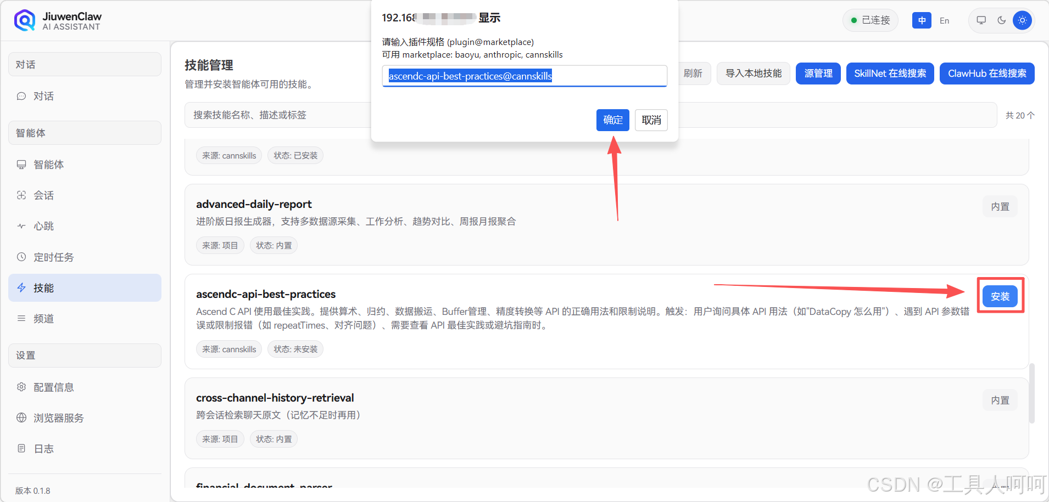Select system theme monitor icon

click(x=981, y=20)
